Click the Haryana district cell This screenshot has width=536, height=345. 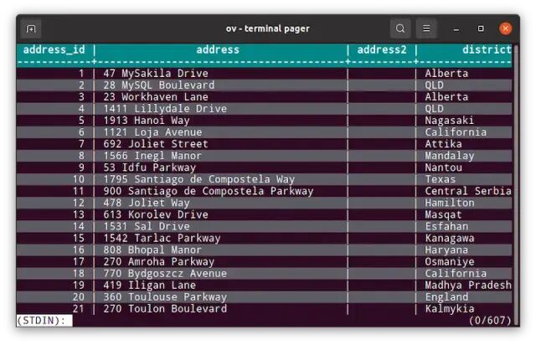(x=446, y=250)
